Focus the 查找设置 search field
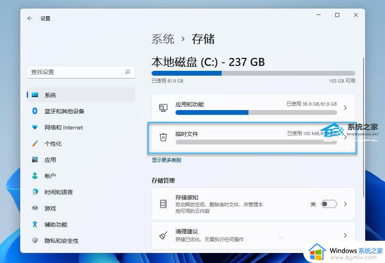Viewport: 385px width, 263px height. 81,72
